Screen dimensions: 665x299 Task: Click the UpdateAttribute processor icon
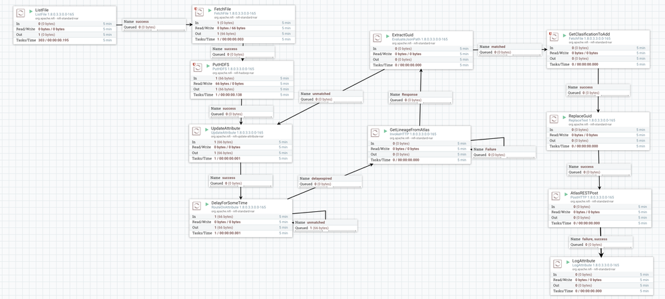(x=196, y=131)
